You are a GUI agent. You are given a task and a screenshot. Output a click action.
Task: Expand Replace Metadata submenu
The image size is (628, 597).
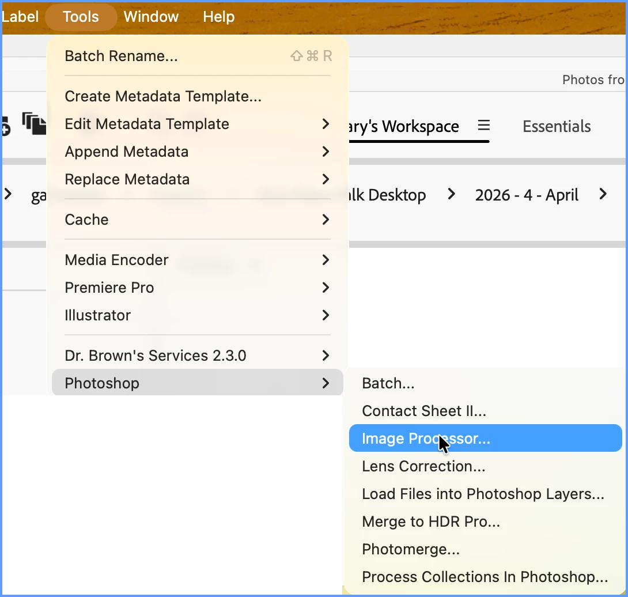(x=198, y=179)
